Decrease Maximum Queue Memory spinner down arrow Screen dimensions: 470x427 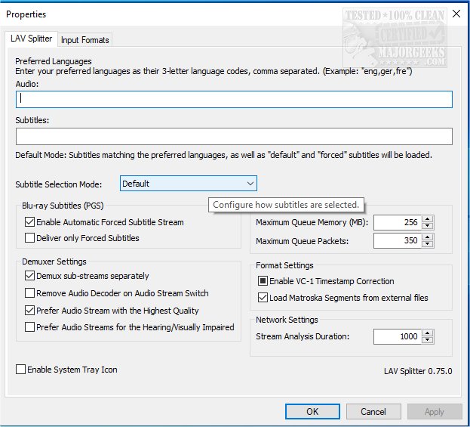(x=428, y=226)
